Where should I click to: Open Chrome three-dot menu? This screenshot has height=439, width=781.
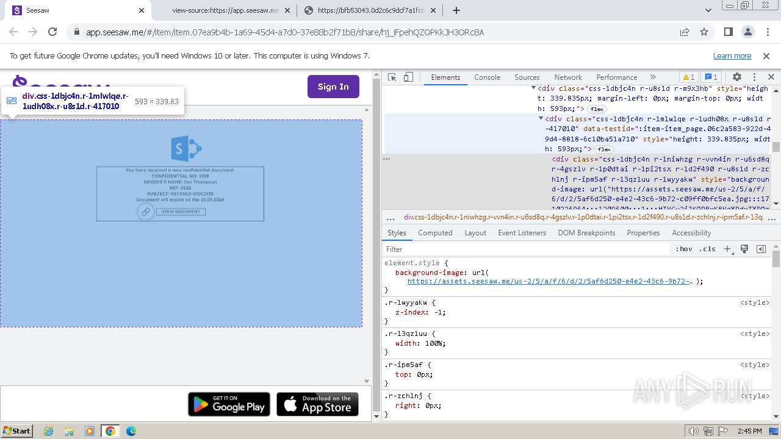[x=766, y=32]
